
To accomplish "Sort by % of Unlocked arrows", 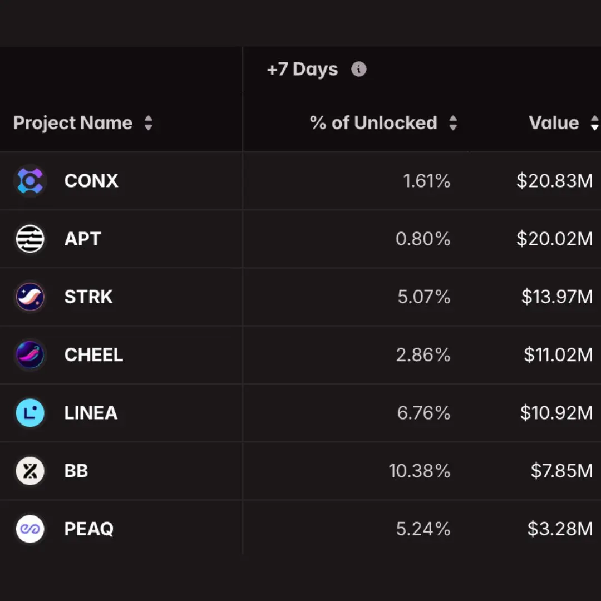I will [453, 123].
